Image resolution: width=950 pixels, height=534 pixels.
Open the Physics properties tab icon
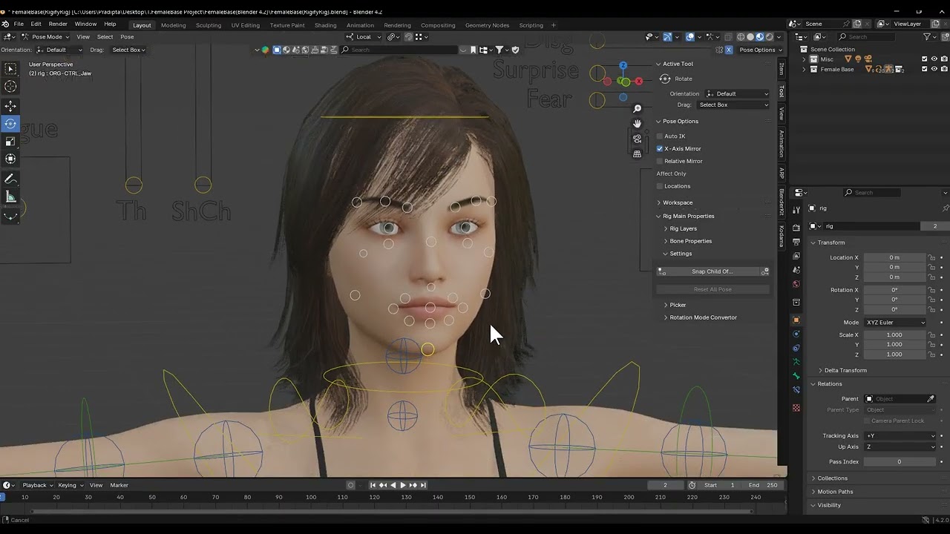(796, 334)
